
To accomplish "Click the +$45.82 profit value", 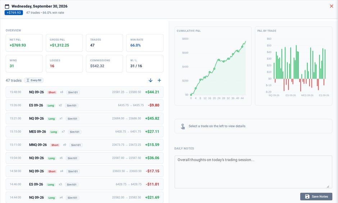I will [x=152, y=118].
